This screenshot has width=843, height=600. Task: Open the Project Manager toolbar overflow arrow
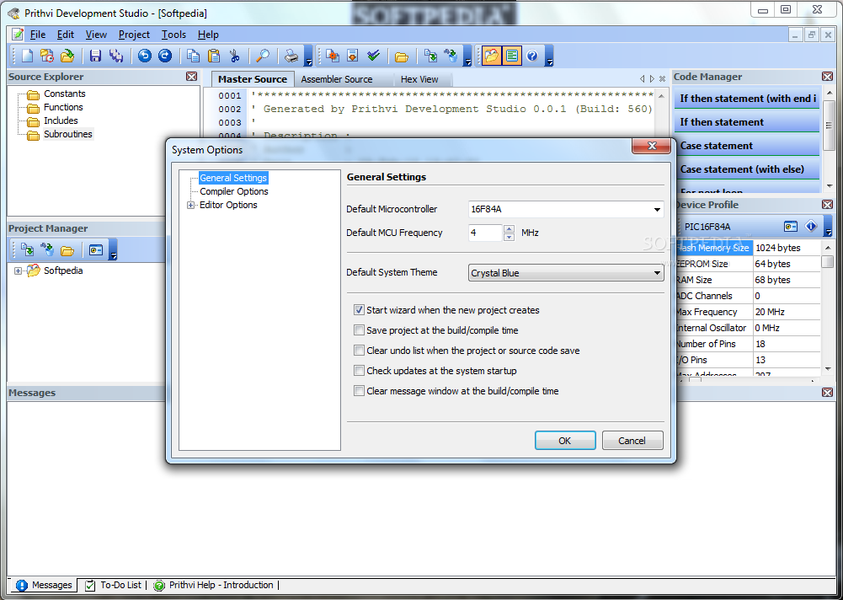(x=113, y=250)
